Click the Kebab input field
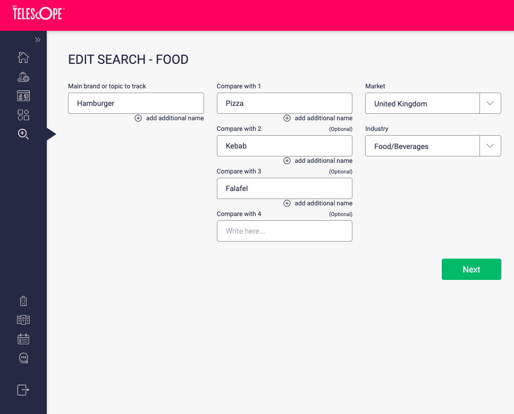Viewport: 514px width, 414px height. (284, 146)
